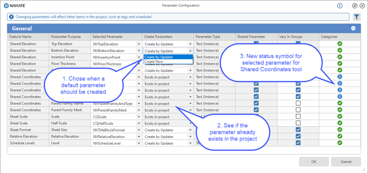
Task: Collapse the General section with chevron icon
Action: (x=353, y=29)
